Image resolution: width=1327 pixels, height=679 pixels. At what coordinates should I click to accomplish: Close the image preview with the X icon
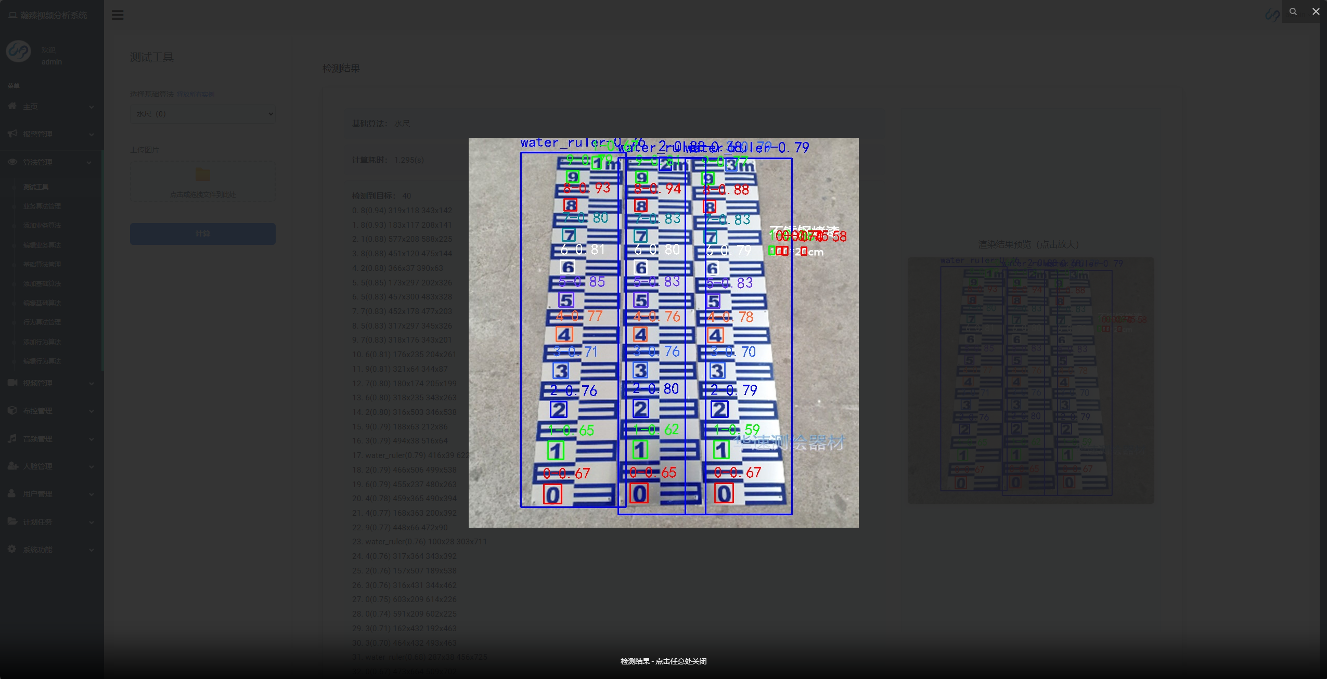[1316, 11]
